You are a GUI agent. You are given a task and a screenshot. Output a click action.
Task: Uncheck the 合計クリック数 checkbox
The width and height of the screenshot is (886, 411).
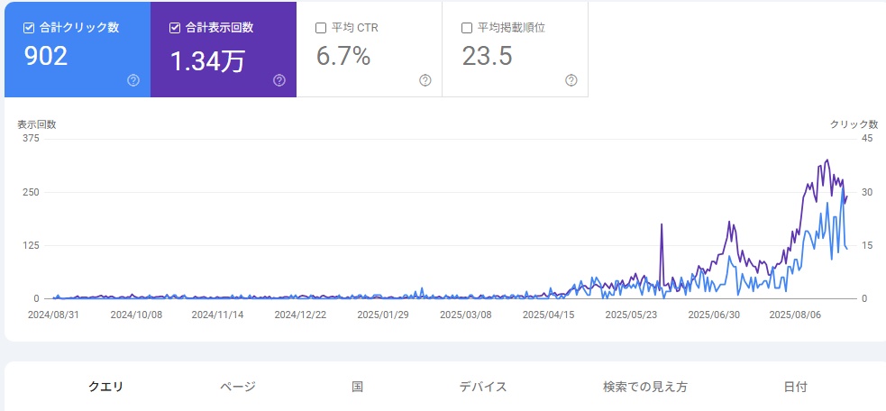pos(29,28)
